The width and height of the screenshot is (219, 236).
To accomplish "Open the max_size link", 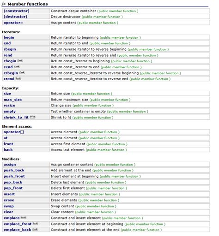I will tap(12, 100).
